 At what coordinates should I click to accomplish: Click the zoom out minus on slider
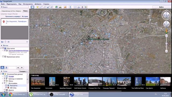coord(166,51)
